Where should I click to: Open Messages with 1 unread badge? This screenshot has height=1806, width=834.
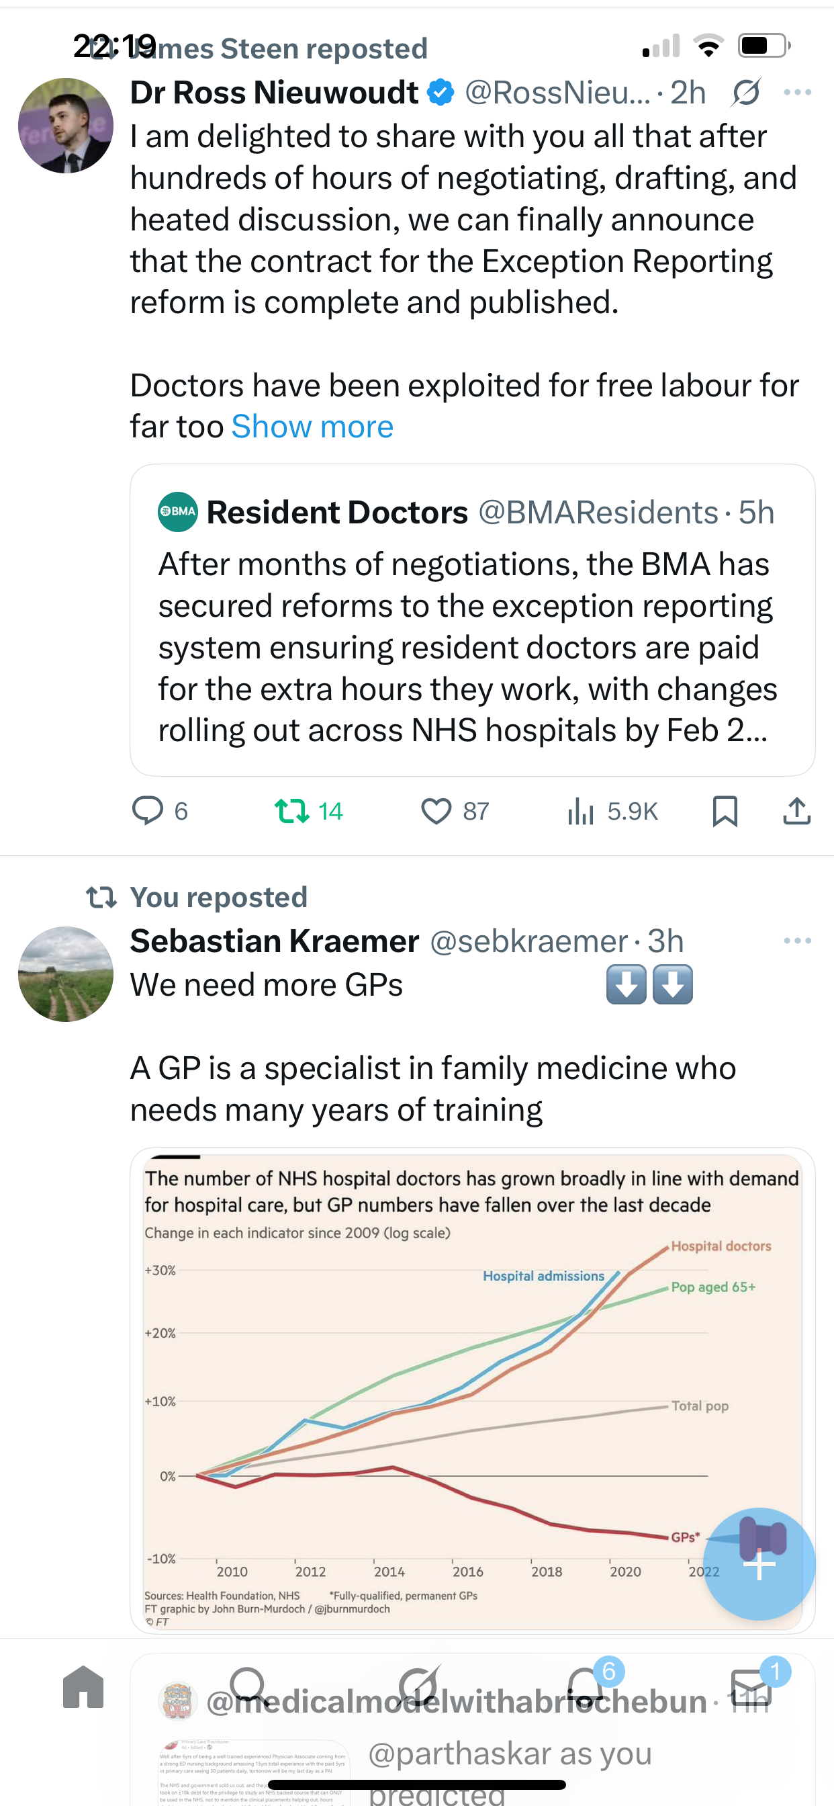tap(751, 1688)
